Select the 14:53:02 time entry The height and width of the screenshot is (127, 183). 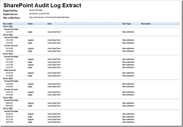tap(9, 95)
